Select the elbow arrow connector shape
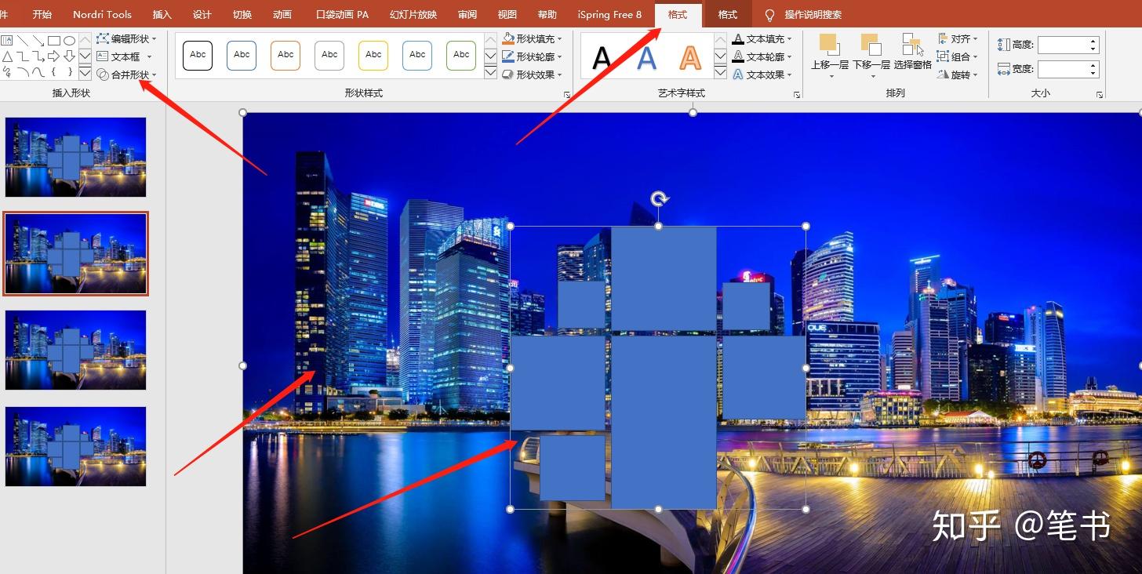 point(38,56)
